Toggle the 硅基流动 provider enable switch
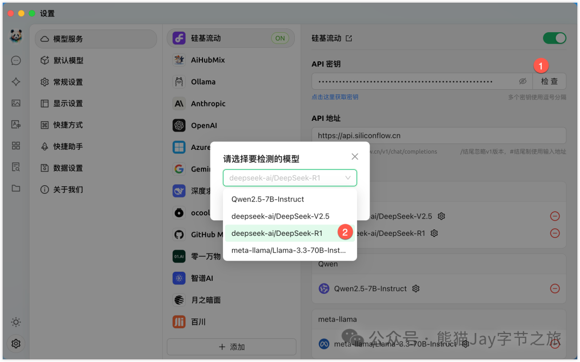Viewport: 580px width, 362px height. pos(554,39)
